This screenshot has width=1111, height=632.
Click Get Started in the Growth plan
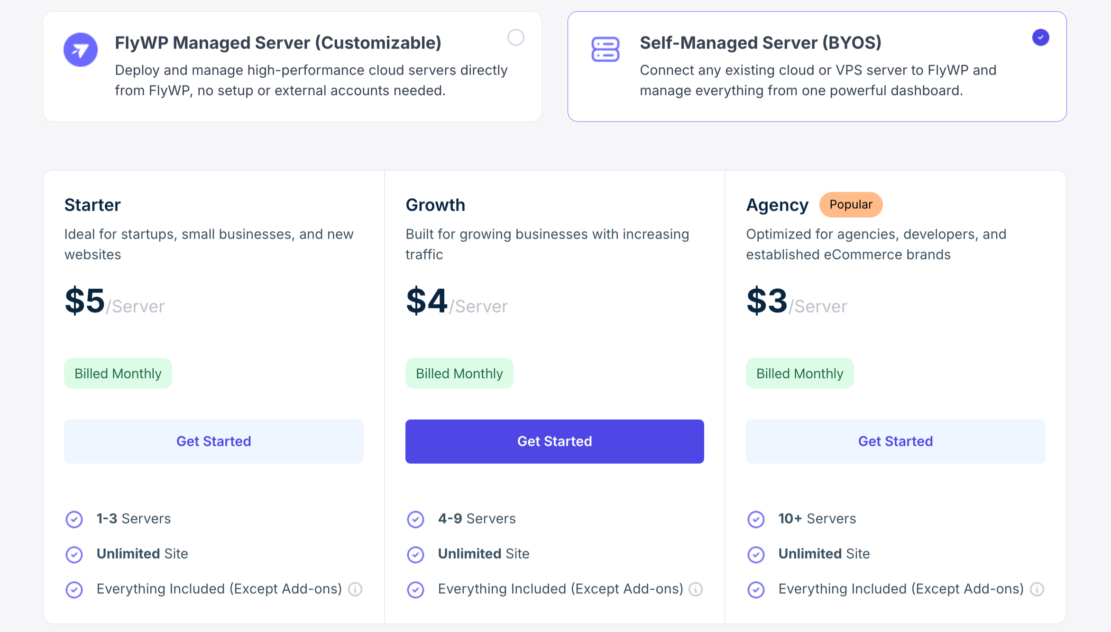point(555,441)
